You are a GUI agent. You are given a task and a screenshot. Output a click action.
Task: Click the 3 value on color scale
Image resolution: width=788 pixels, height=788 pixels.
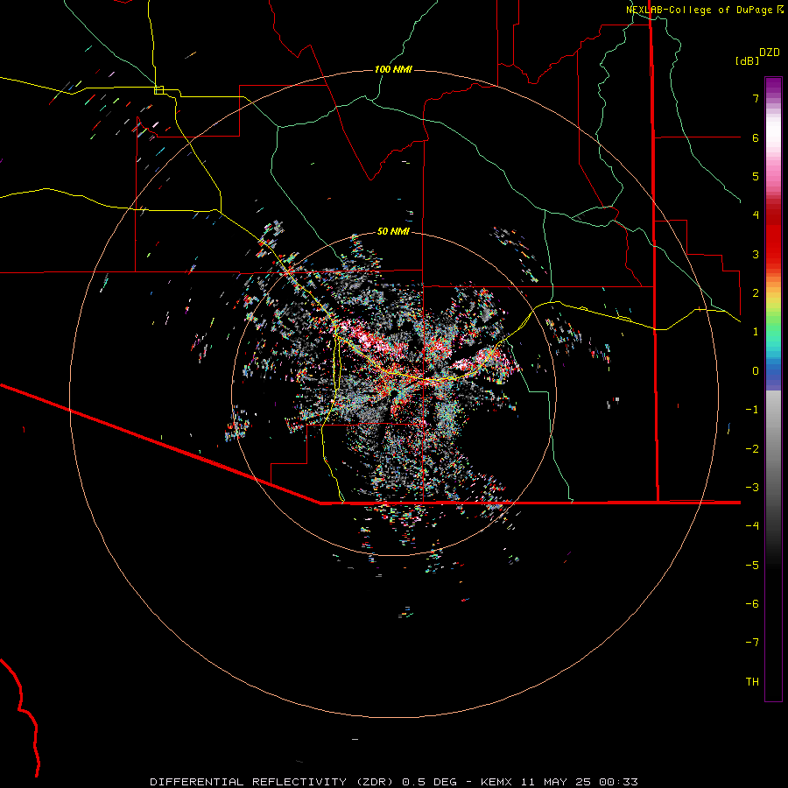click(x=756, y=254)
